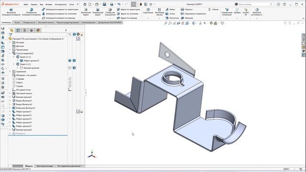Screen dimensions: 306x172
Task: Switch to the DisplayManager tab icon
Action: [38, 30]
